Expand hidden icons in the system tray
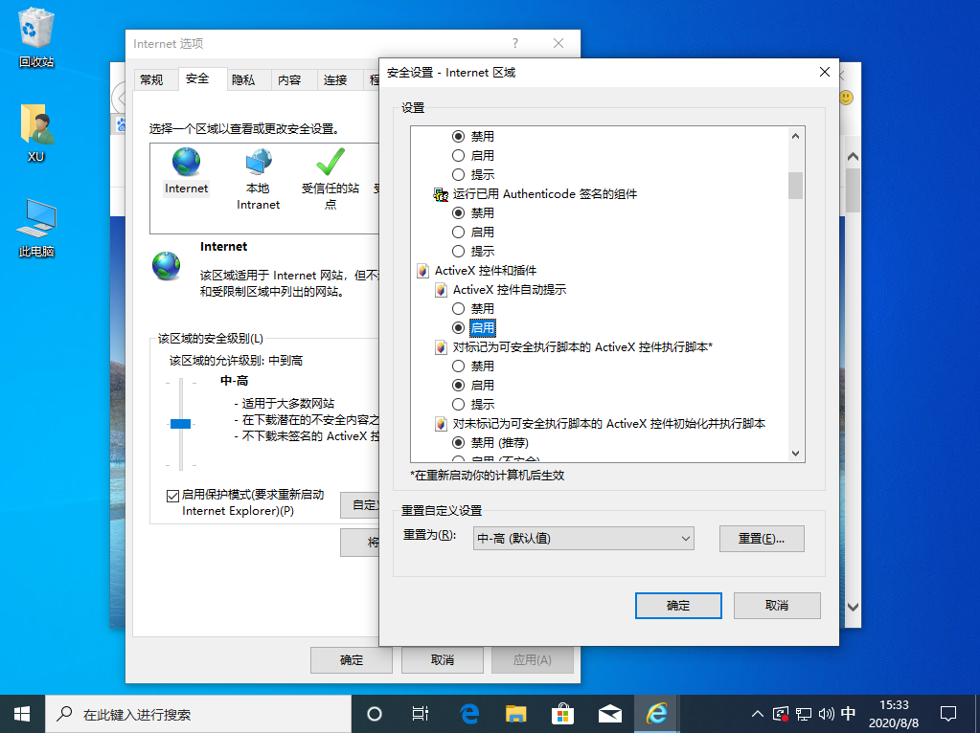980x733 pixels. tap(756, 713)
